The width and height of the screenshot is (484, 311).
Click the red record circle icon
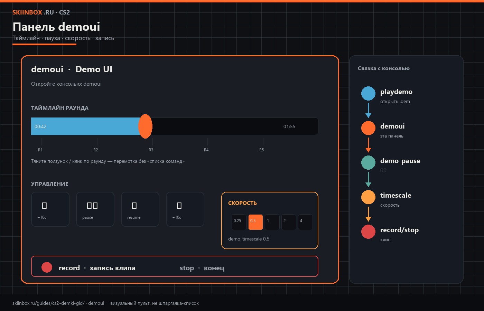[x=47, y=267]
